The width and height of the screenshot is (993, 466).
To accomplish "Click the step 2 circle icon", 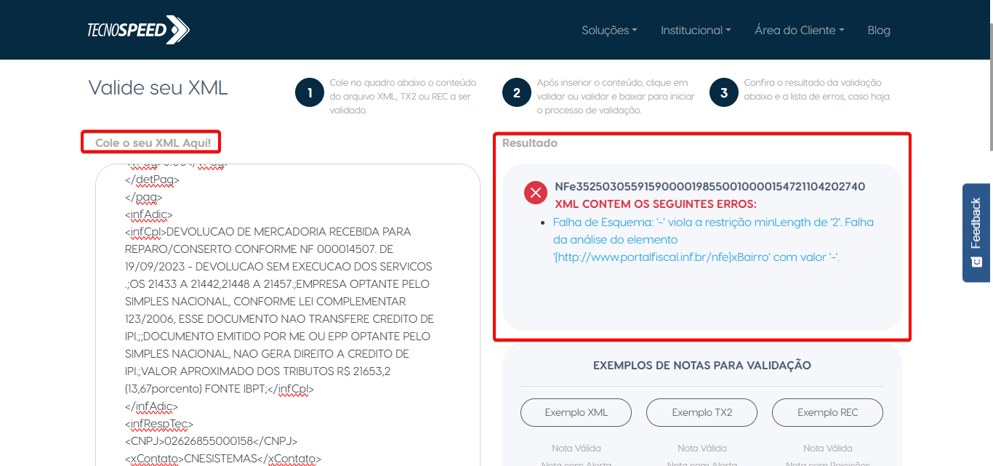I will click(x=517, y=93).
